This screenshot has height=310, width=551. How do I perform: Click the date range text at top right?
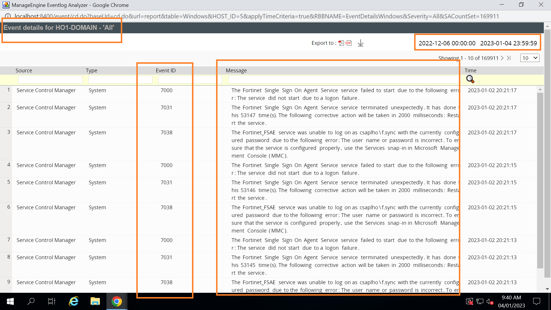(x=478, y=43)
